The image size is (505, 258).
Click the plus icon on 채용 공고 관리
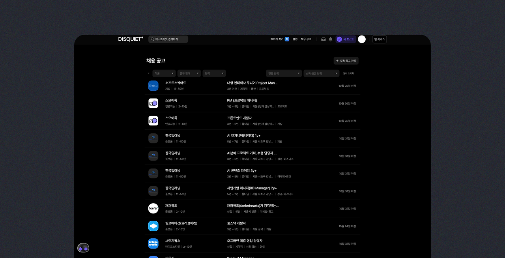(337, 61)
